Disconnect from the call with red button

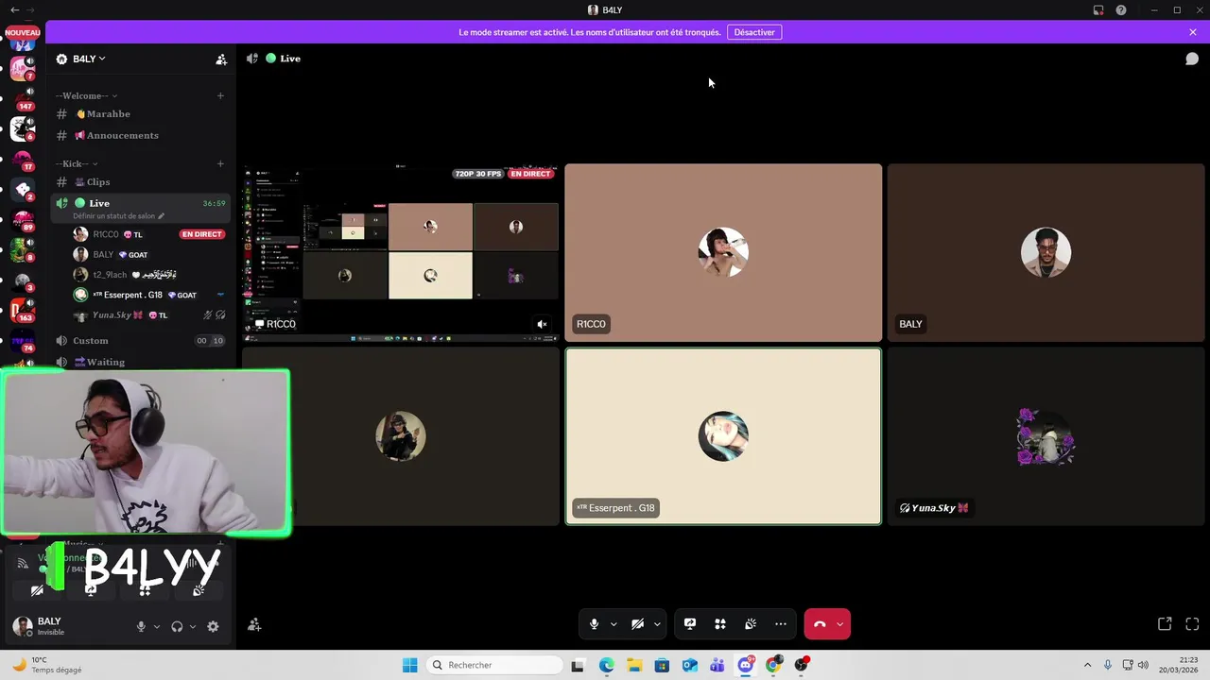coord(820,624)
